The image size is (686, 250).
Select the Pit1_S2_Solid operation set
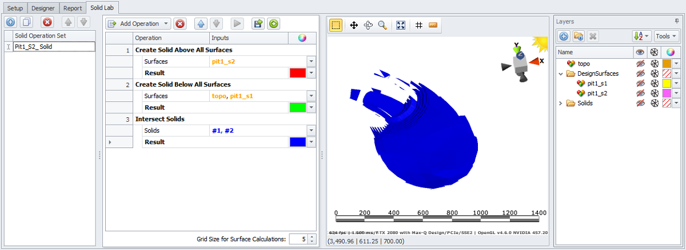point(54,47)
